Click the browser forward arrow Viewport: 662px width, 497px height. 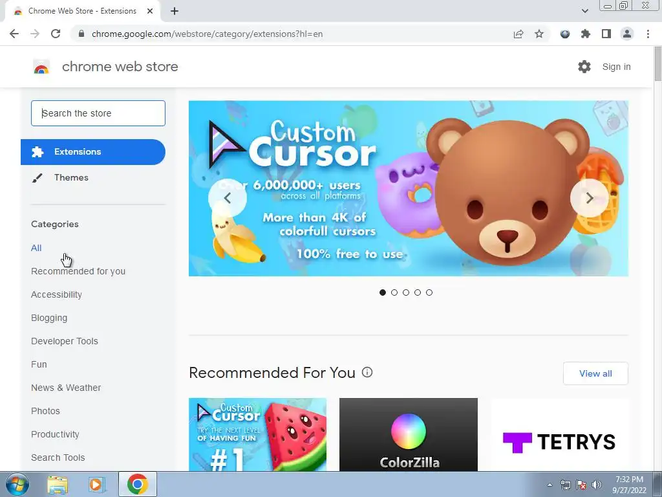click(35, 34)
